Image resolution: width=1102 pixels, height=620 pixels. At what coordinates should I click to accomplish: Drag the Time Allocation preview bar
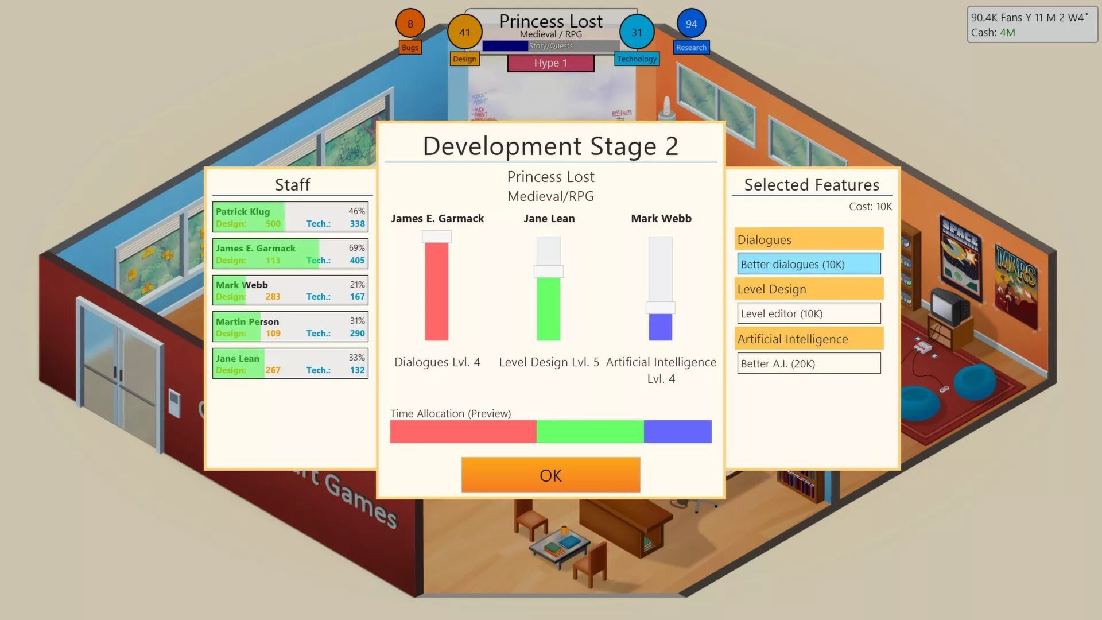550,432
